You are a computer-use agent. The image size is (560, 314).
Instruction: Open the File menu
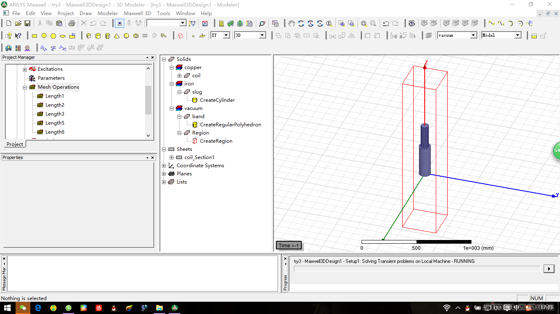[16, 13]
